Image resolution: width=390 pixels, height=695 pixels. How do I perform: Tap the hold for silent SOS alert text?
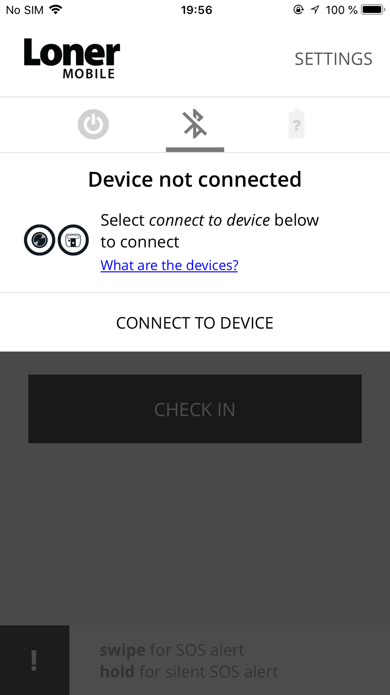tap(189, 672)
